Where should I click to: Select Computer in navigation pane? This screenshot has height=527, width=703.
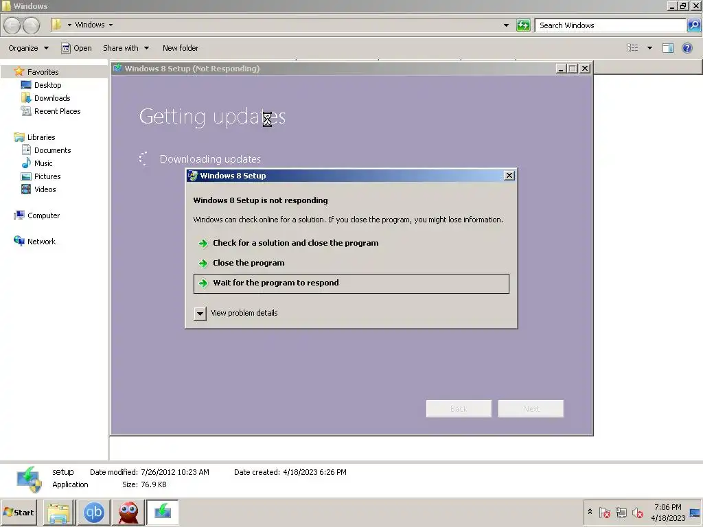[43, 215]
